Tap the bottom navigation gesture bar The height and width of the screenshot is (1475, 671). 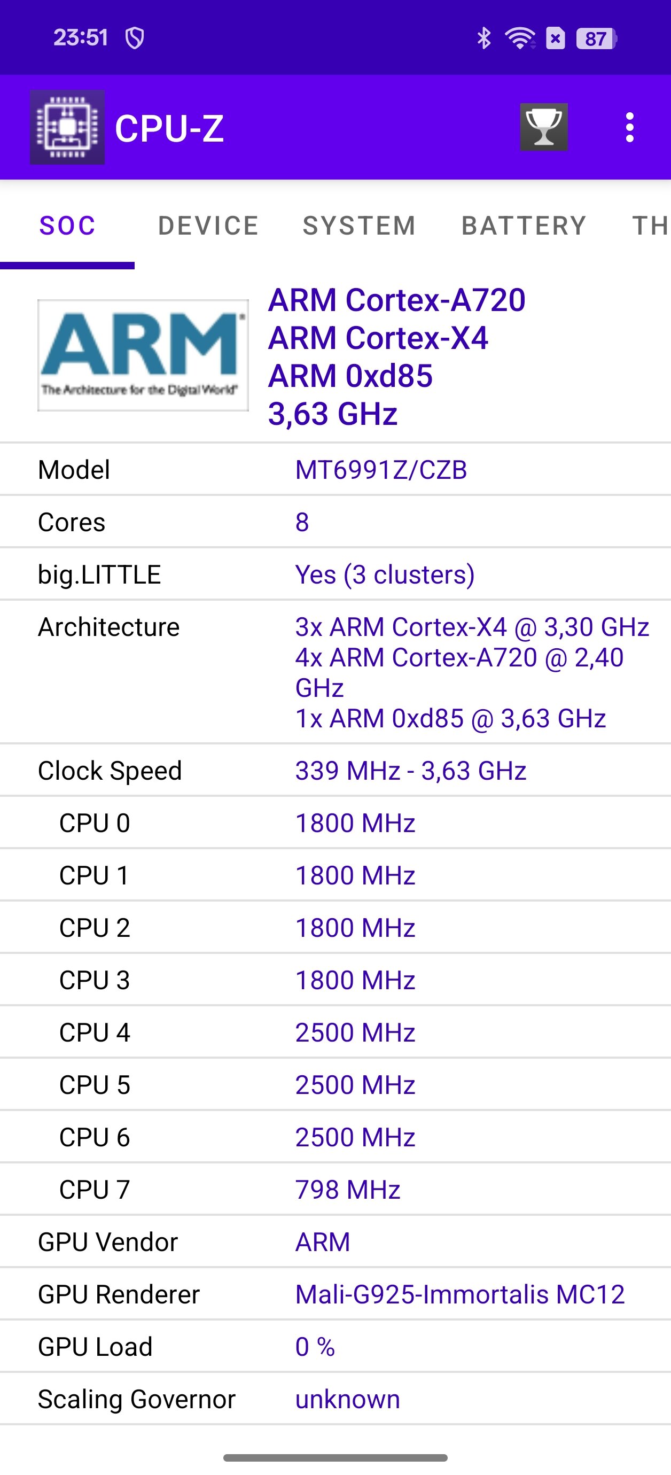tap(335, 1457)
